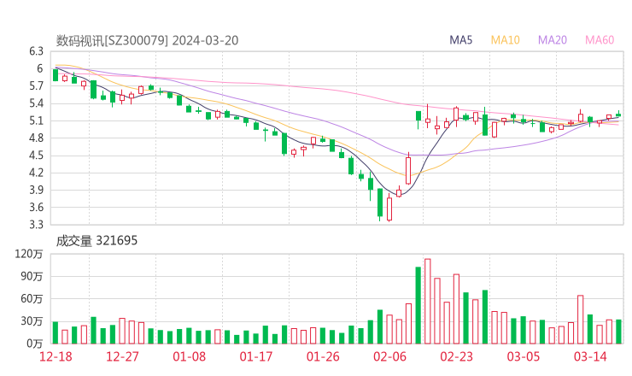
Task: Click the 120万 volume axis label
Action: (x=29, y=254)
